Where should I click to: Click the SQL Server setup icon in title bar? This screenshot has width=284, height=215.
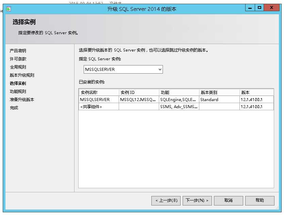(x=9, y=9)
